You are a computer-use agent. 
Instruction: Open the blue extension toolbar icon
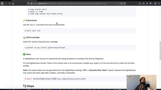151,3
